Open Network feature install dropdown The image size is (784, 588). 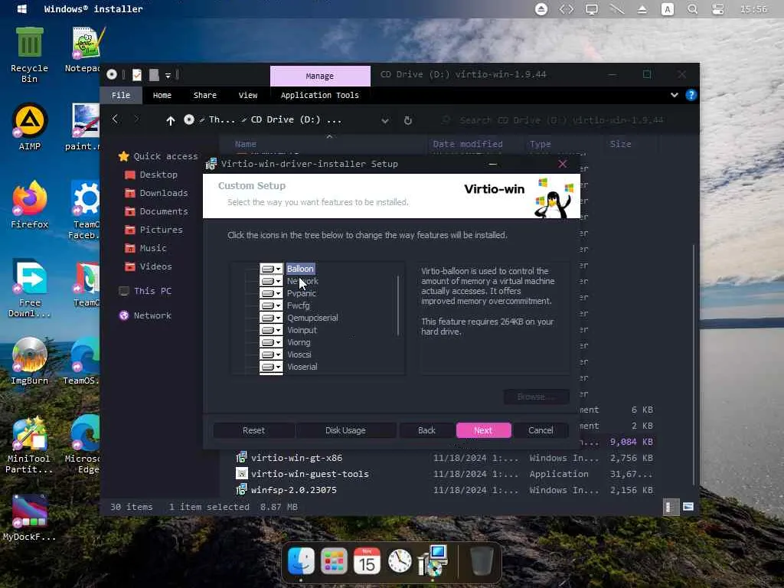point(272,281)
